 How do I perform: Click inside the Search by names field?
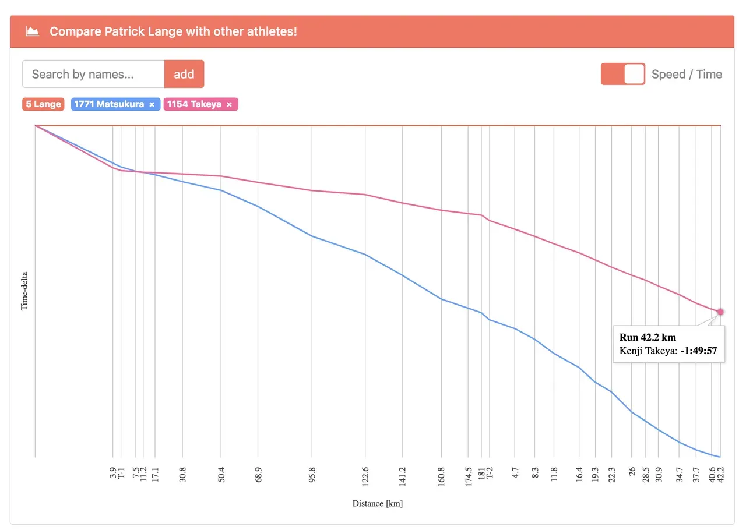93,74
